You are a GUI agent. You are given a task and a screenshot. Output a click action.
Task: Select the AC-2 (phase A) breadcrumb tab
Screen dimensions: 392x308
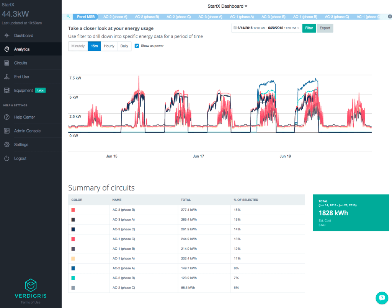115,17
